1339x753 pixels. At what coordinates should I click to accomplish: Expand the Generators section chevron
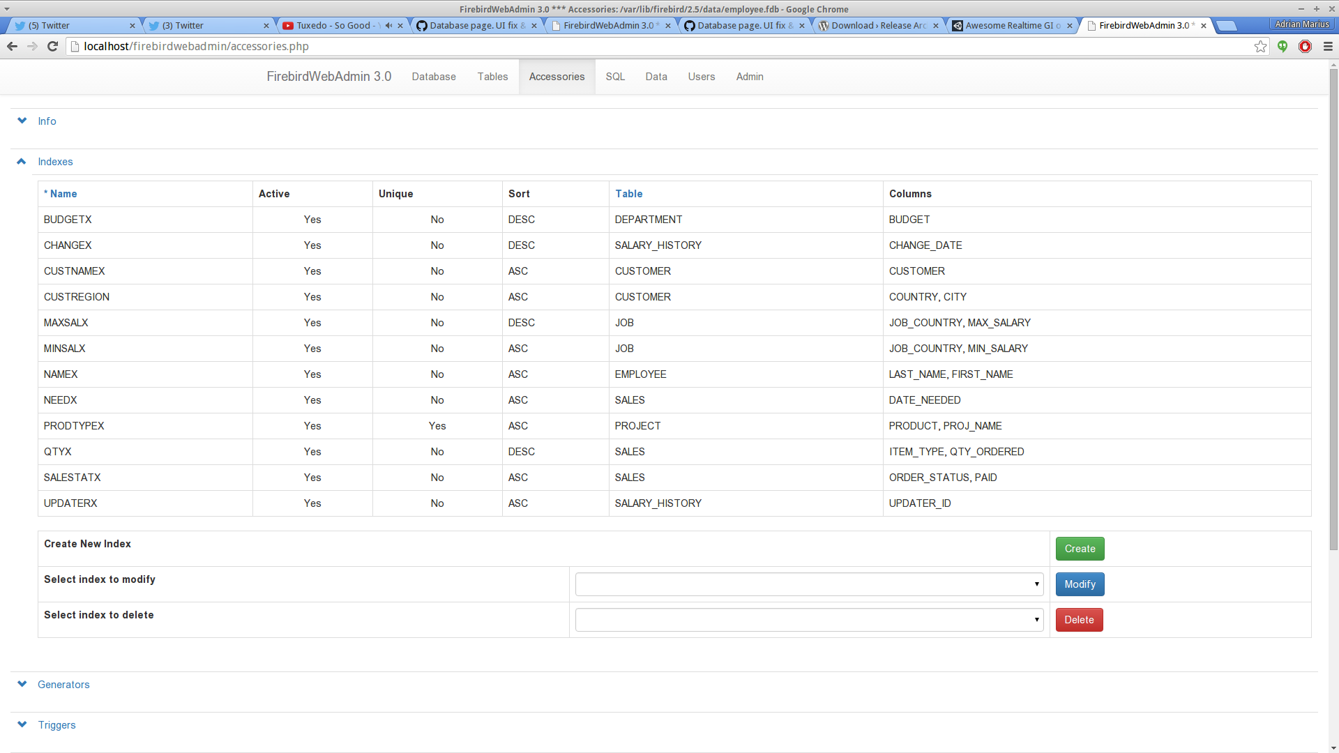22,684
